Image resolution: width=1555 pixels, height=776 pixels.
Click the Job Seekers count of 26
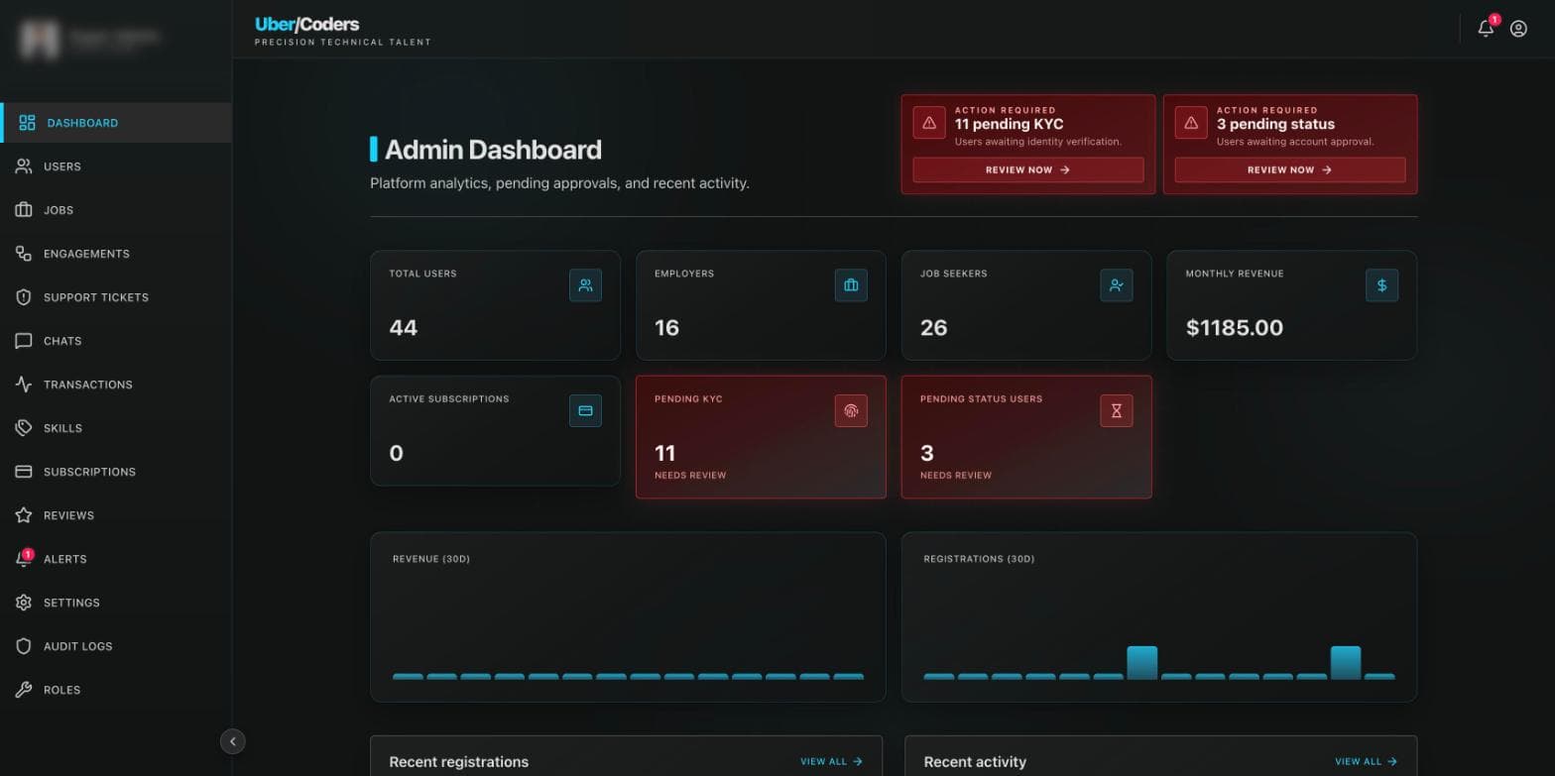[x=934, y=328]
